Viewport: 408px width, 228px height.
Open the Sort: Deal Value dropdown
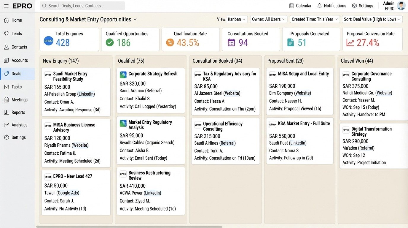372,19
